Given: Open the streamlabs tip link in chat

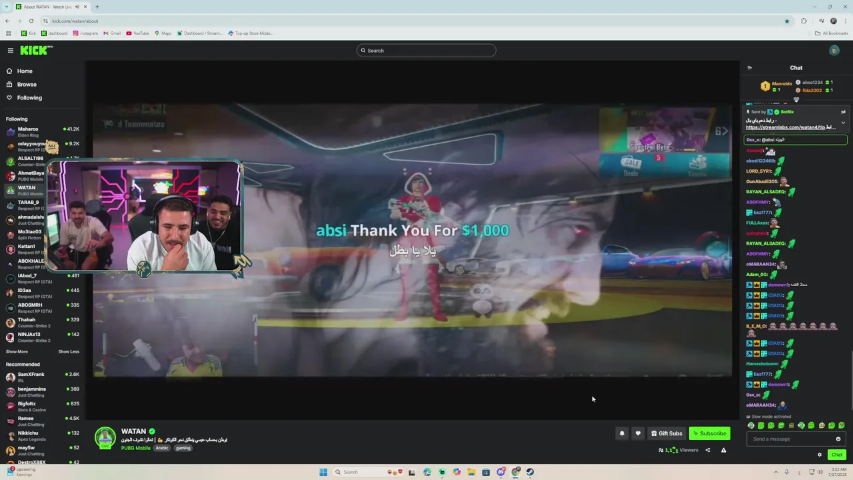Looking at the screenshot, I should coord(790,127).
